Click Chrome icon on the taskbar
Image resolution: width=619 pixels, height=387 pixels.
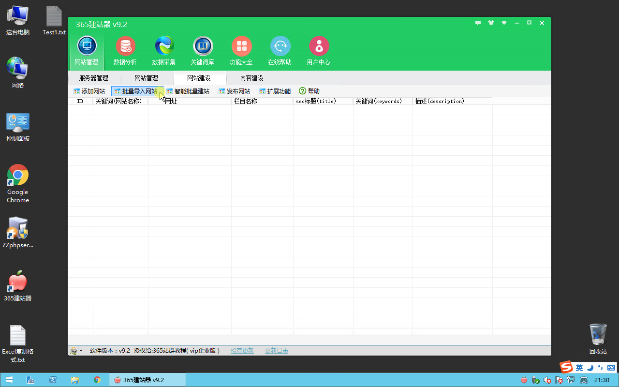97,380
